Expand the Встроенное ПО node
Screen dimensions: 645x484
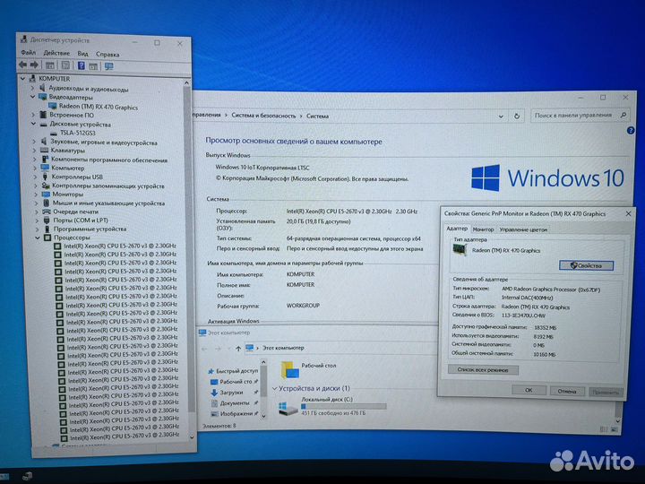tap(33, 115)
